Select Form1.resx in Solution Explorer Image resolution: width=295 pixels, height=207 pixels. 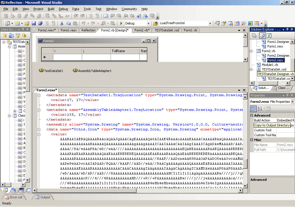point(275,46)
